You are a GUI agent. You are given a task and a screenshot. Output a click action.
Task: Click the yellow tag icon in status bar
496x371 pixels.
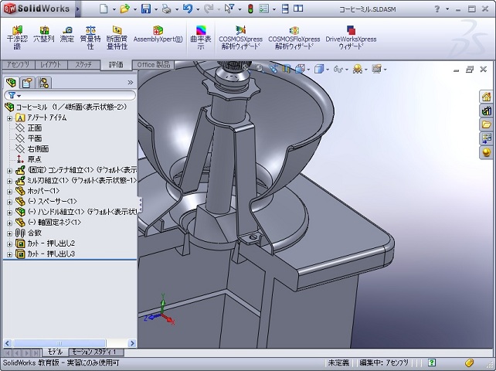point(469,362)
